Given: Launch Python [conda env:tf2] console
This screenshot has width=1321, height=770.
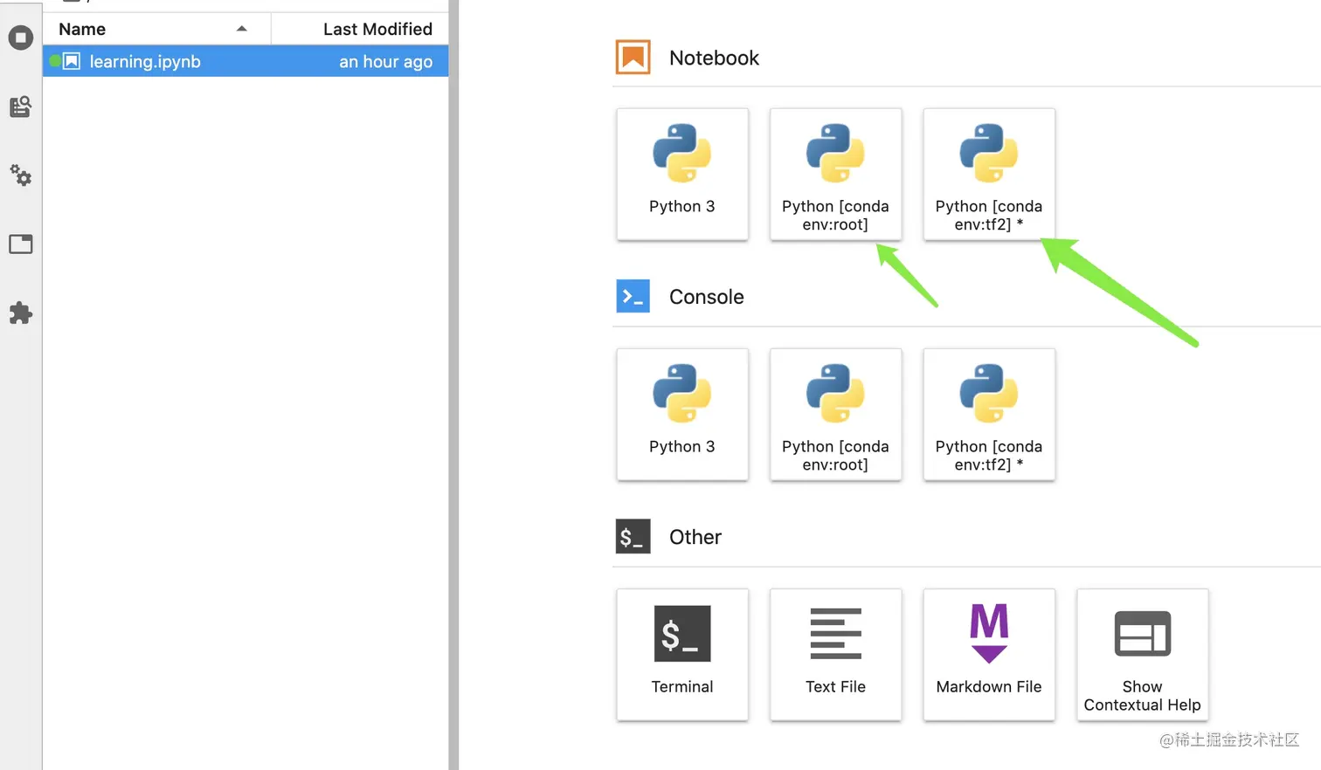Looking at the screenshot, I should click(x=989, y=414).
